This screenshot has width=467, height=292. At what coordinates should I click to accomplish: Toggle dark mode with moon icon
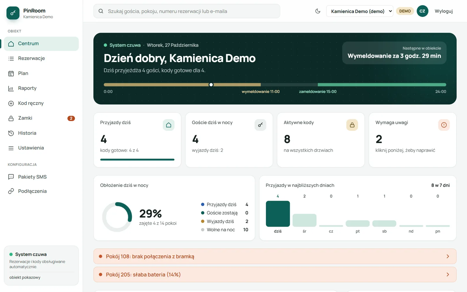318,11
